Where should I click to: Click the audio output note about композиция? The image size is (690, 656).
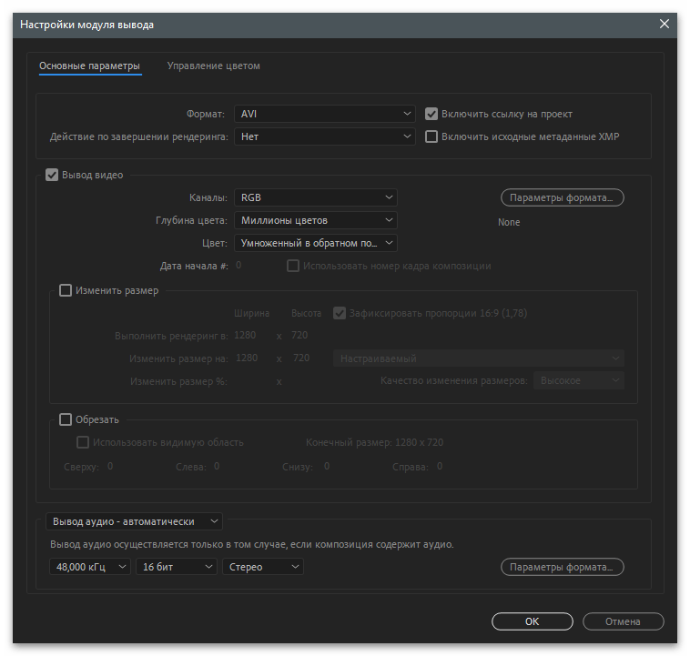point(252,545)
